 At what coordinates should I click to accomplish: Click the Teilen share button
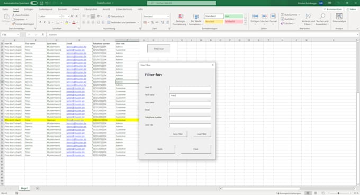click(x=352, y=9)
